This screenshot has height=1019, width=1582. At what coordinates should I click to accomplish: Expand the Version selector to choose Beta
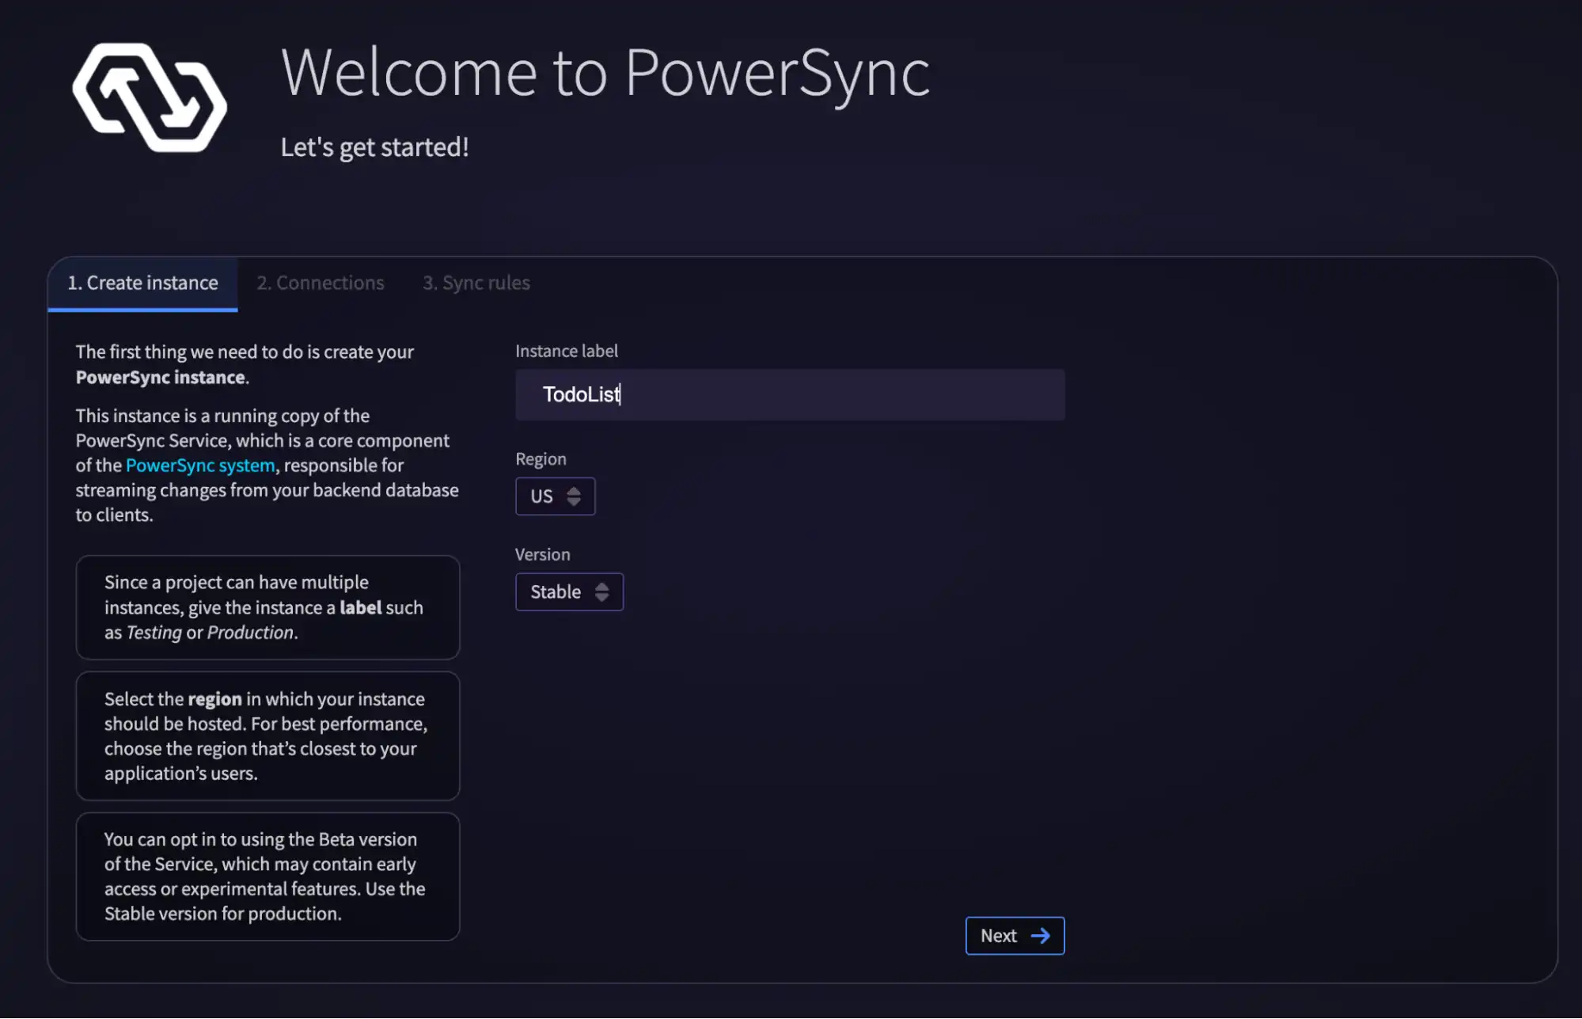[x=568, y=591]
